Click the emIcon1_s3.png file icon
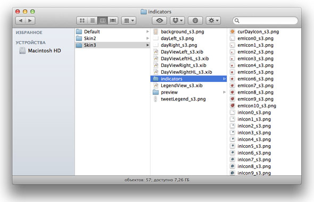Screen dimensions: 314x202 tap(232, 45)
